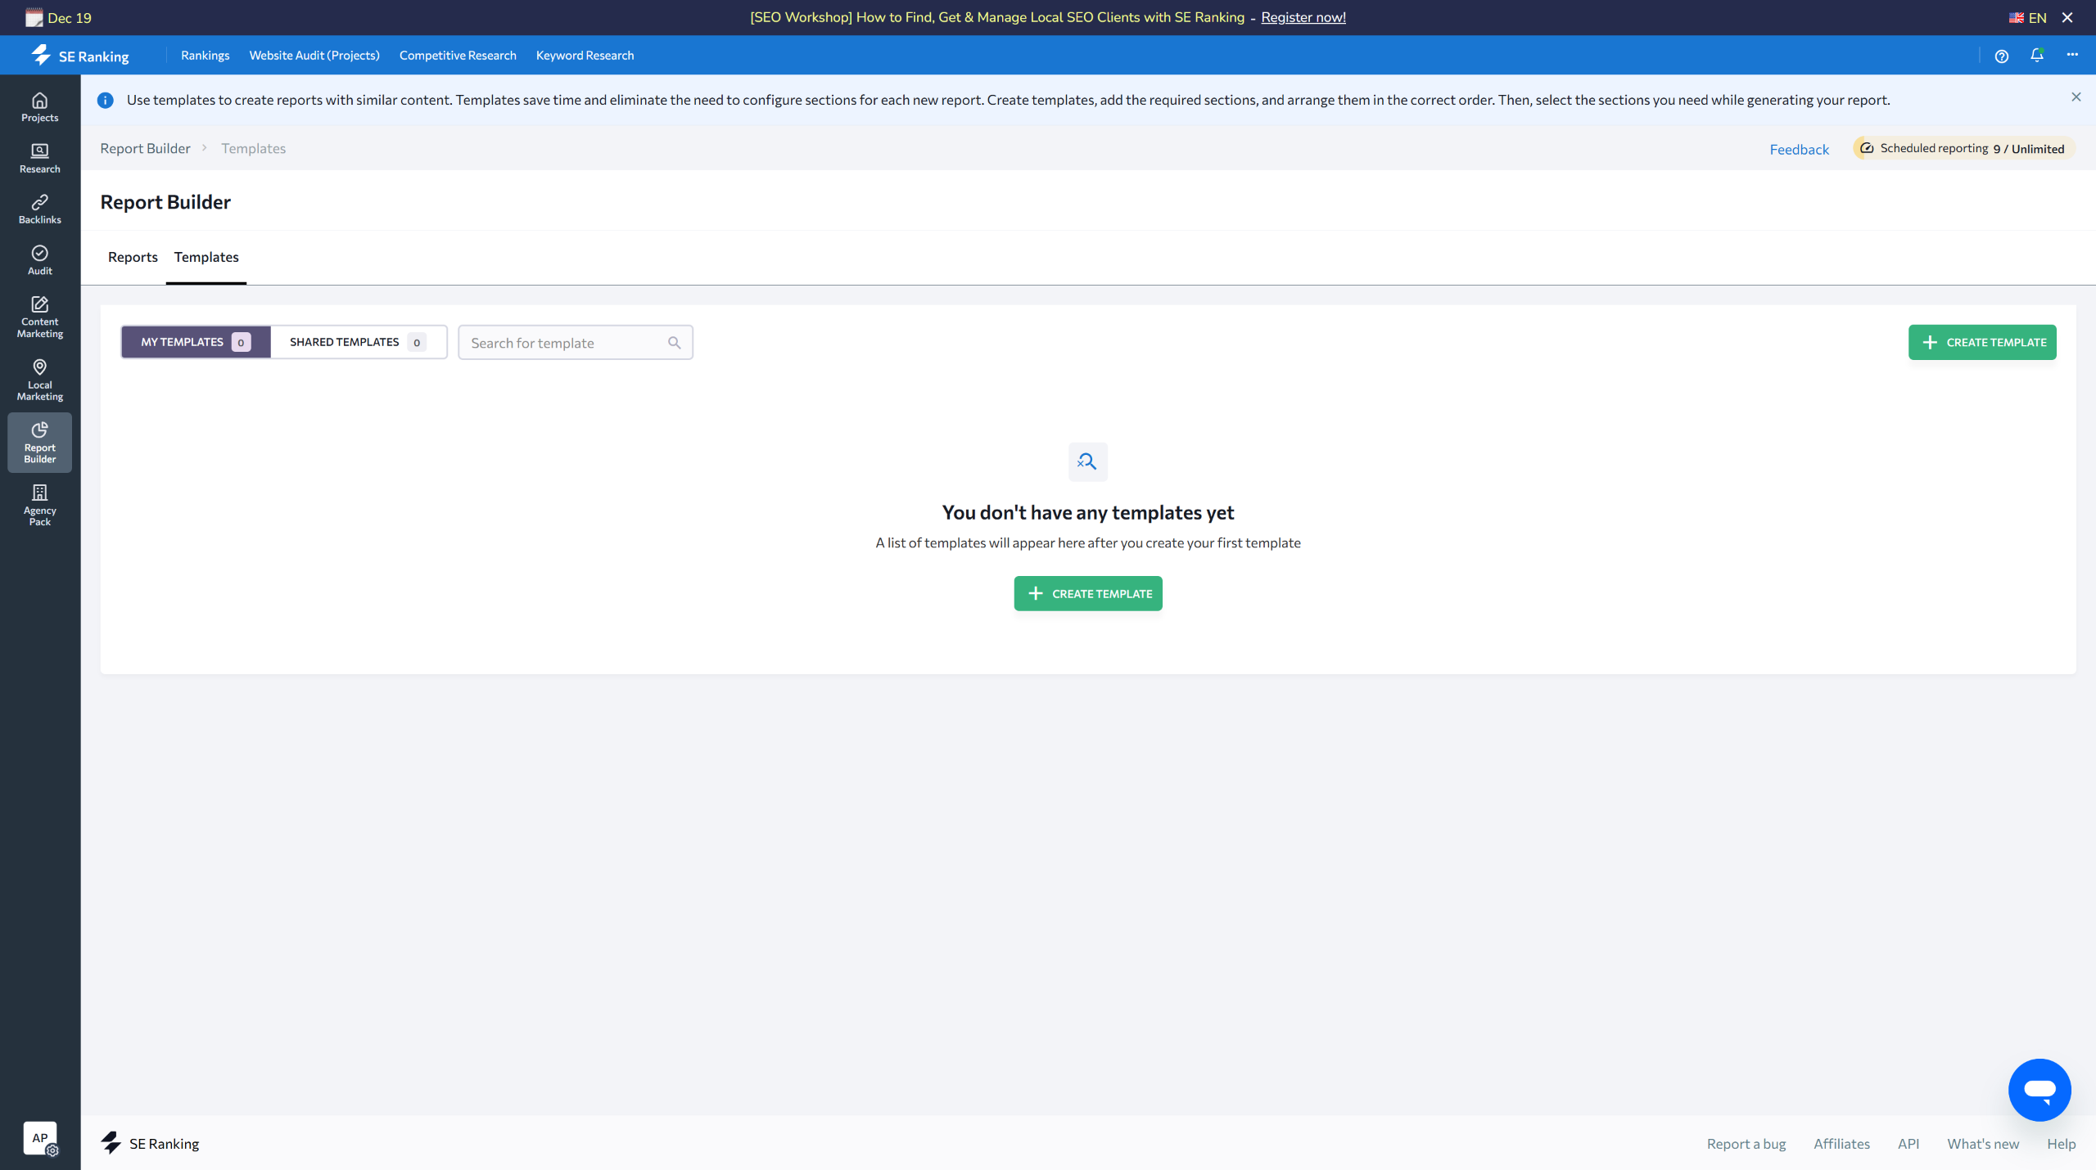Open Agency Pack in the sidebar

[39, 505]
